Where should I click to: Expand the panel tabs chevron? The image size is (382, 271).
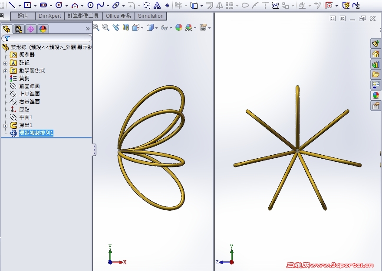tap(88, 29)
